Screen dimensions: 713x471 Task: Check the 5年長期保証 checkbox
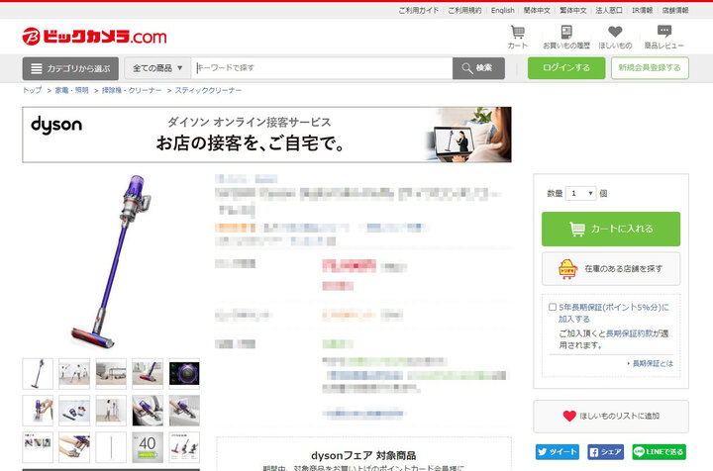(553, 308)
